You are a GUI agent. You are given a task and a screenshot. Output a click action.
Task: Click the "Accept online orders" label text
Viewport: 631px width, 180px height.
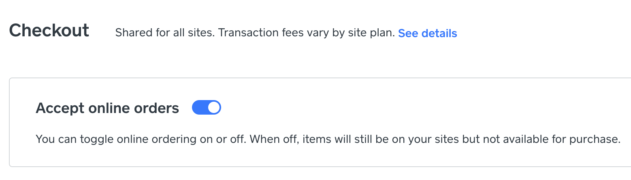point(107,108)
